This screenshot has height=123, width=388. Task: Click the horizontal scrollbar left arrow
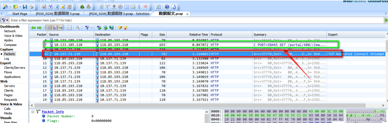[x=31, y=105]
